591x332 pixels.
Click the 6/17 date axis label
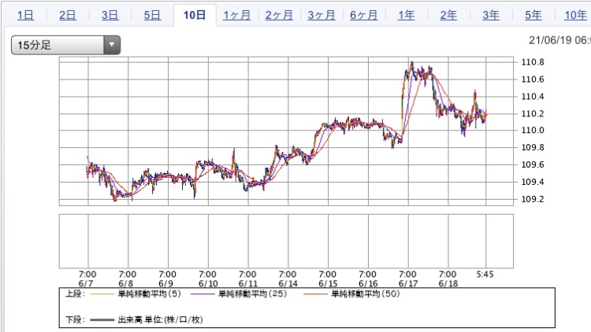408,283
